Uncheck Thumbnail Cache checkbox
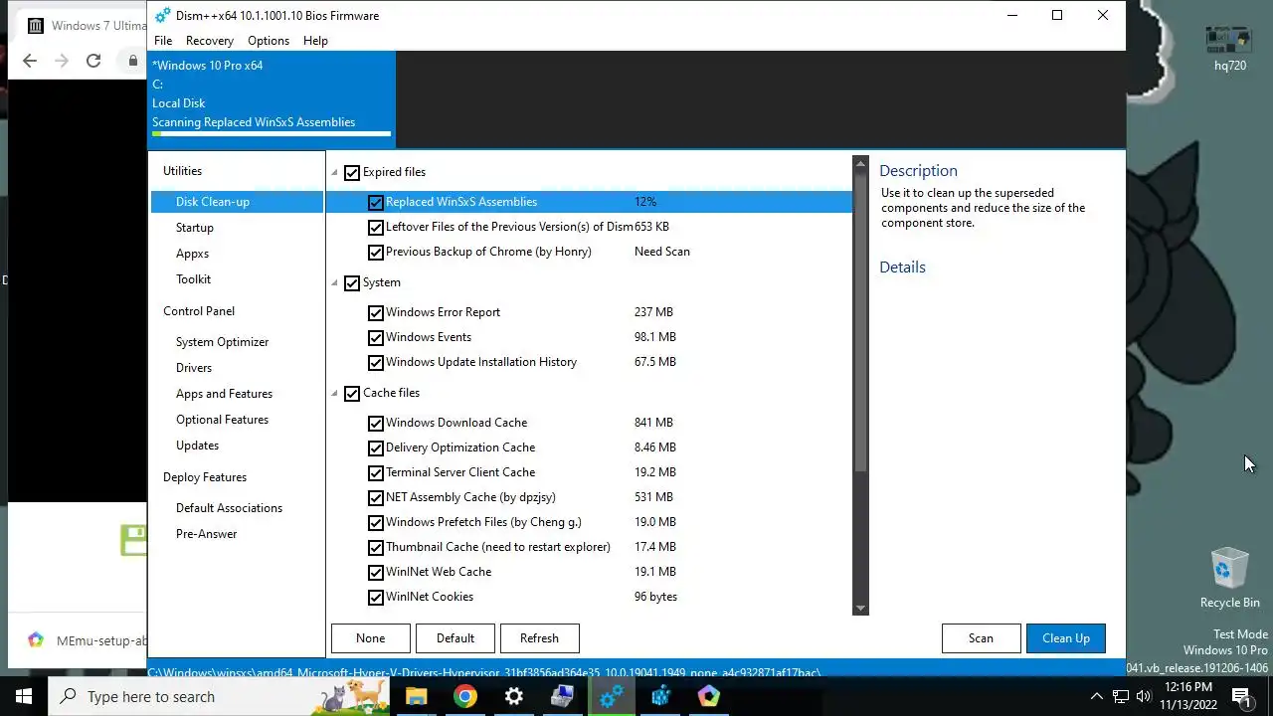This screenshot has height=716, width=1273. pyautogui.click(x=375, y=547)
